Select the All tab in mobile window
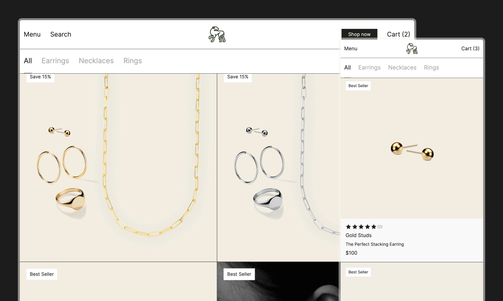Screen dimensions: 503x301 click(x=347, y=68)
